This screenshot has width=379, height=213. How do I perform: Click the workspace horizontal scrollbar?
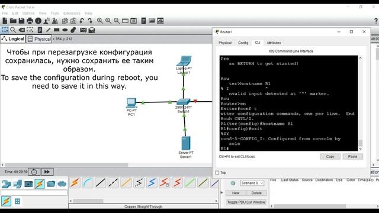[66, 164]
